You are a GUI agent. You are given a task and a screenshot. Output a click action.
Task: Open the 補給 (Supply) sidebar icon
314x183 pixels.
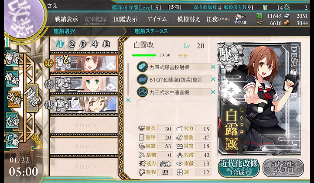[x=12, y=79]
